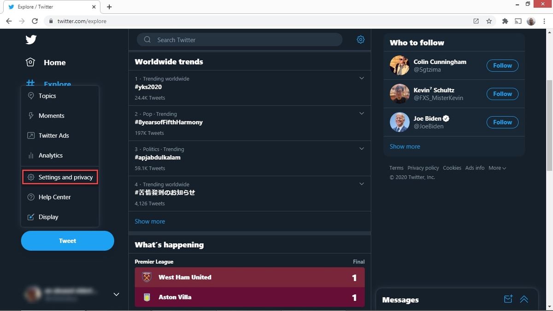Viewport: 553px width, 311px height.
Task: Open Analytics
Action: 50,155
